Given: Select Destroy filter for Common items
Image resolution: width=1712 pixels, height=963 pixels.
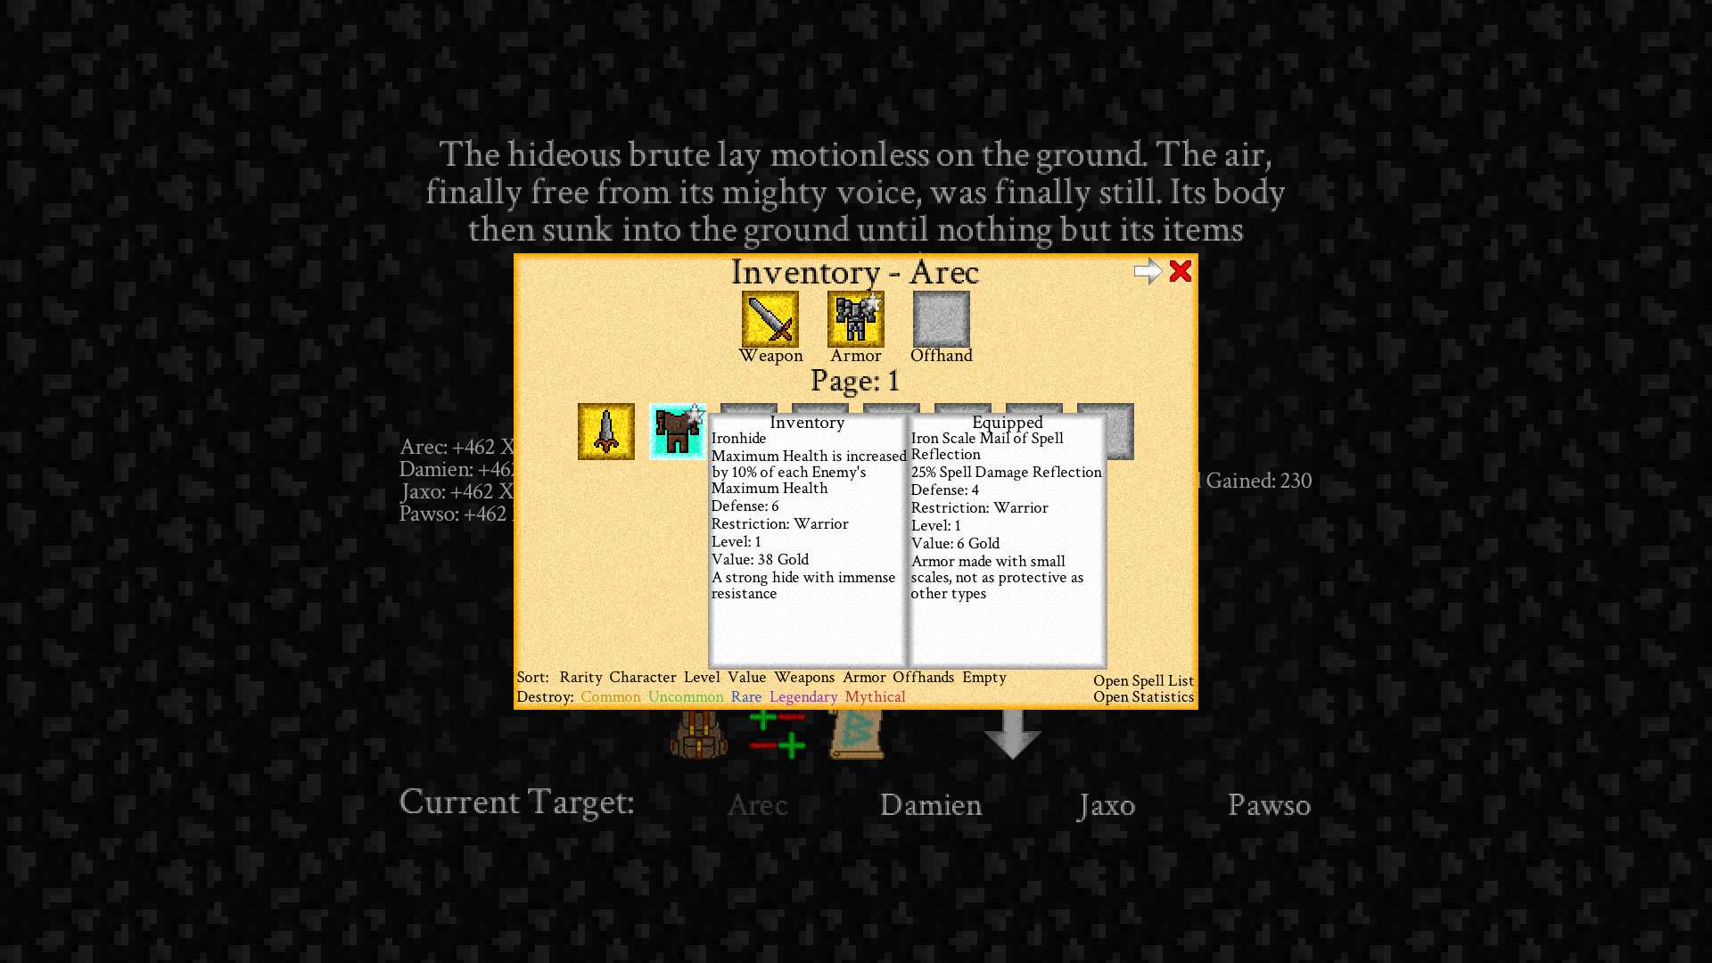Looking at the screenshot, I should pos(612,696).
